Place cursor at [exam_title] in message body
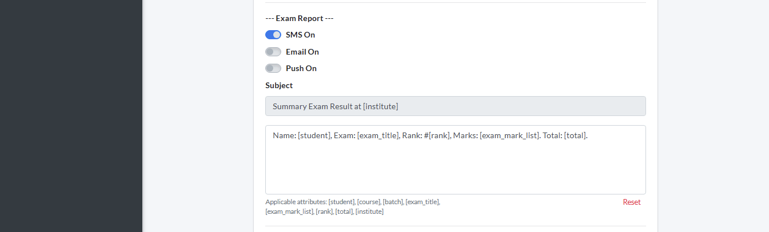 (378, 136)
